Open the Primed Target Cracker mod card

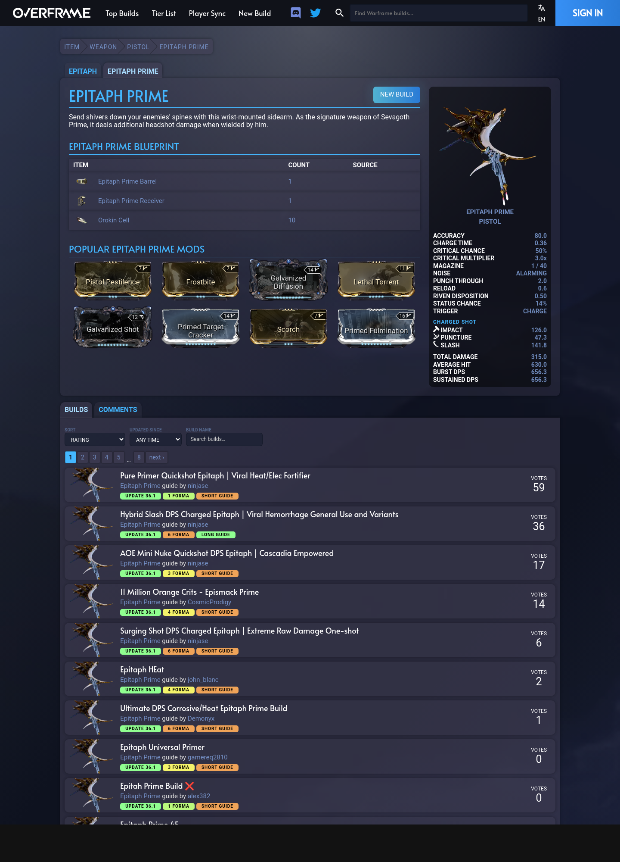tap(201, 328)
